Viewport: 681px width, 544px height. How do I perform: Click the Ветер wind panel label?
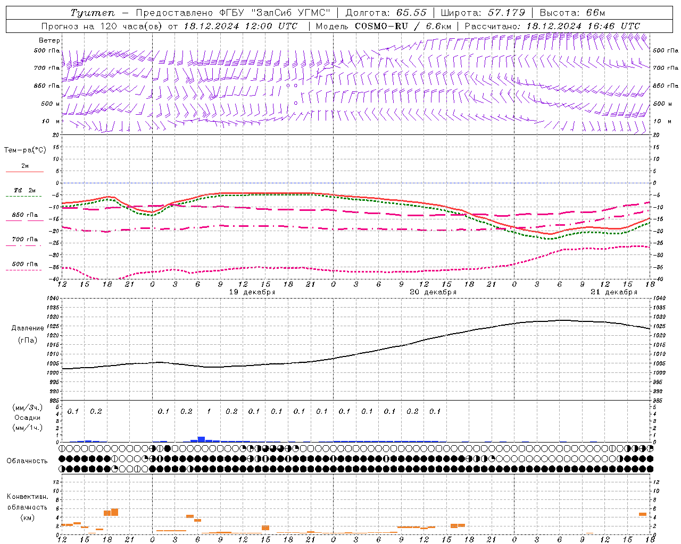pyautogui.click(x=49, y=40)
